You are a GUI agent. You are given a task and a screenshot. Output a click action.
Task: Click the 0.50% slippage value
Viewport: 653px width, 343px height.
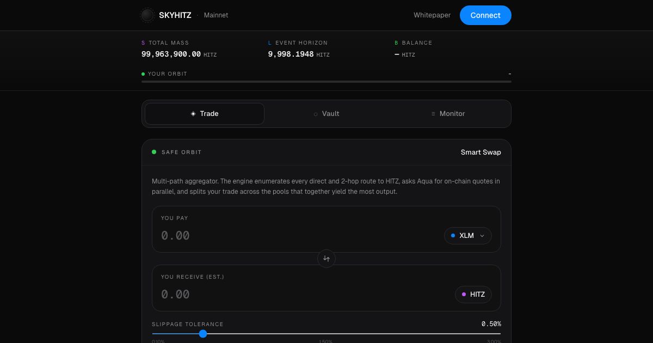491,324
